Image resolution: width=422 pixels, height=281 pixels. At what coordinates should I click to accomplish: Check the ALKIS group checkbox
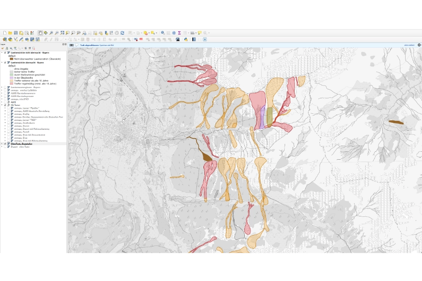pos(5,102)
